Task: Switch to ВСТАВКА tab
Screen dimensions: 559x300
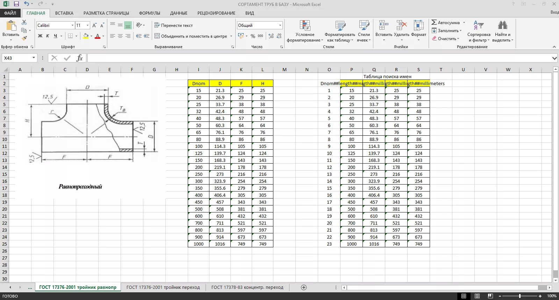Action: tap(64, 13)
